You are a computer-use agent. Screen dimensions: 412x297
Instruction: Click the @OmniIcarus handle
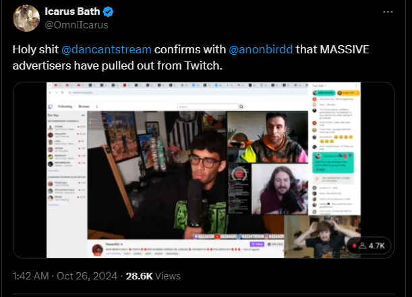[x=76, y=25]
